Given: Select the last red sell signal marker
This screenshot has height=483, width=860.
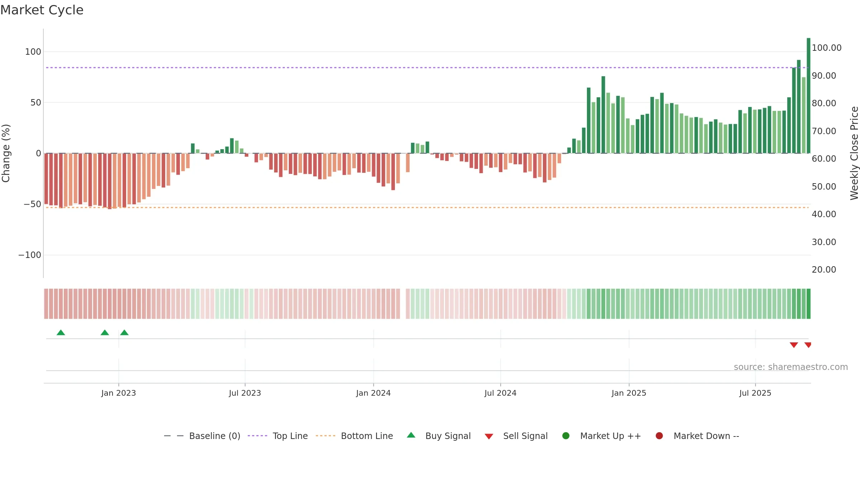Looking at the screenshot, I should tap(808, 345).
